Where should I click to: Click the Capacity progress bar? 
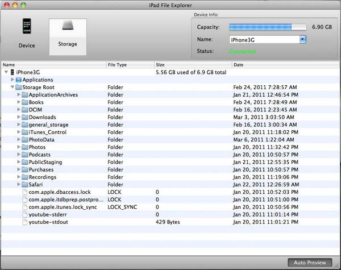pos(268,27)
